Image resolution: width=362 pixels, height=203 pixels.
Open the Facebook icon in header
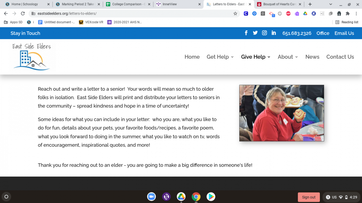point(246,33)
